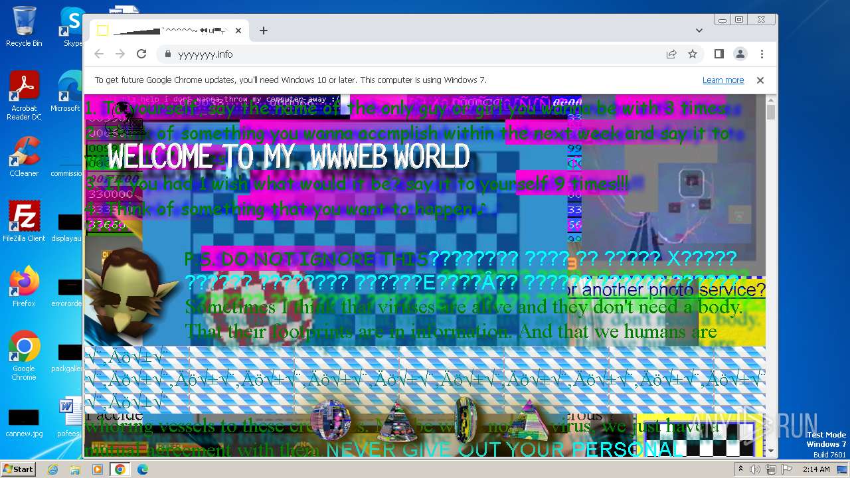Open the packgalle desktop file
The image size is (850, 478).
[67, 358]
